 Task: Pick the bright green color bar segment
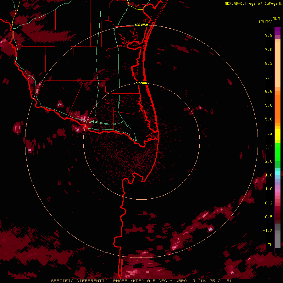278,152
